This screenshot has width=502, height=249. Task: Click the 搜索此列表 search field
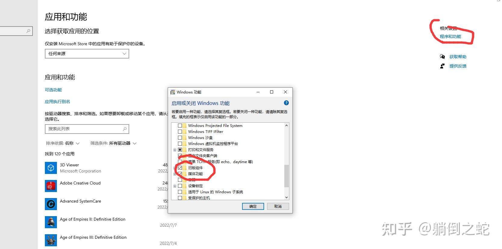pyautogui.click(x=87, y=129)
